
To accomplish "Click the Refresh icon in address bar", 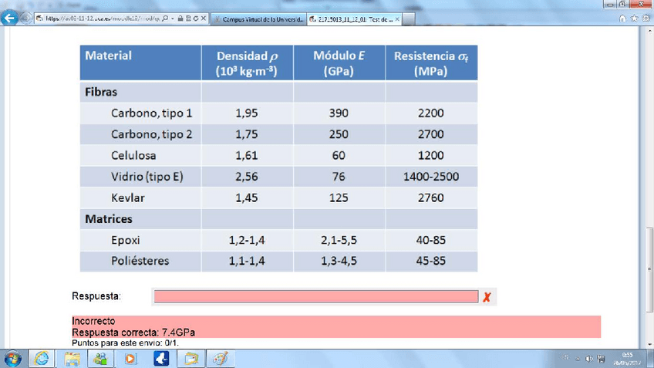I will click(195, 19).
